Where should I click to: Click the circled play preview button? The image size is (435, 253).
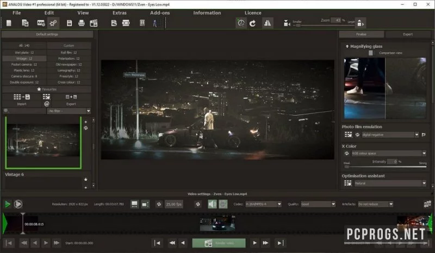[18, 204]
